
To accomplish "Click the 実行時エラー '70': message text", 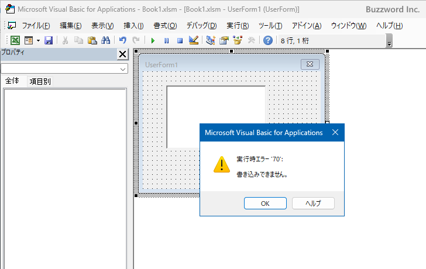I will tap(259, 159).
